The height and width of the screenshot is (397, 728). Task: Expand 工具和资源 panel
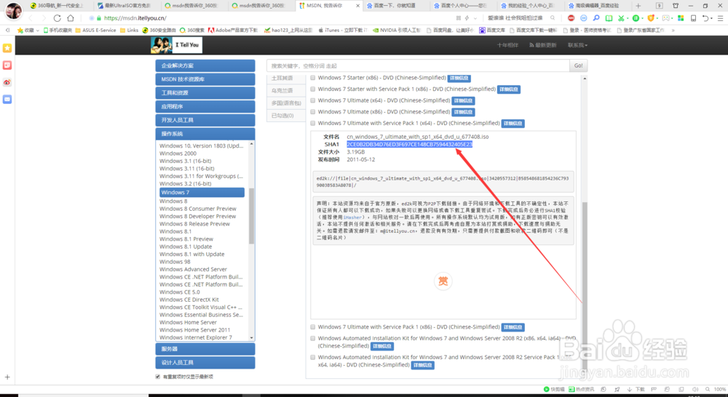click(x=205, y=93)
